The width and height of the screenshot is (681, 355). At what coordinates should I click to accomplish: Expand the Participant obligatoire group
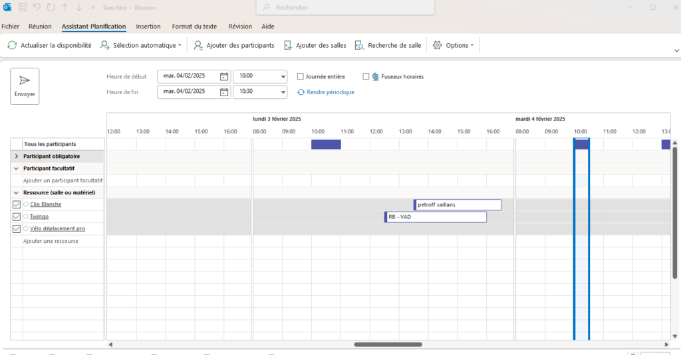(x=16, y=156)
